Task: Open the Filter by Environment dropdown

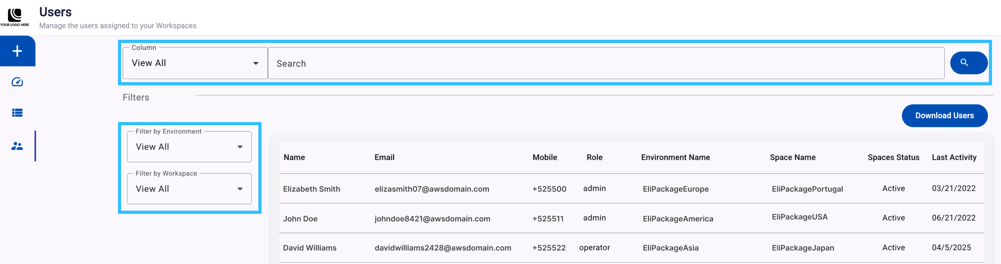Action: (x=189, y=147)
